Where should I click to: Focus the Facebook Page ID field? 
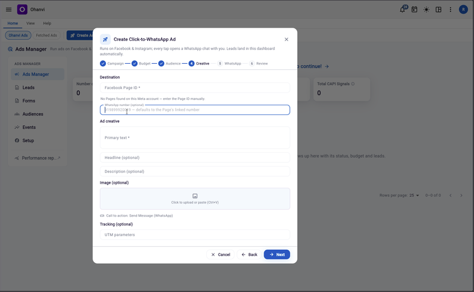pos(195,88)
